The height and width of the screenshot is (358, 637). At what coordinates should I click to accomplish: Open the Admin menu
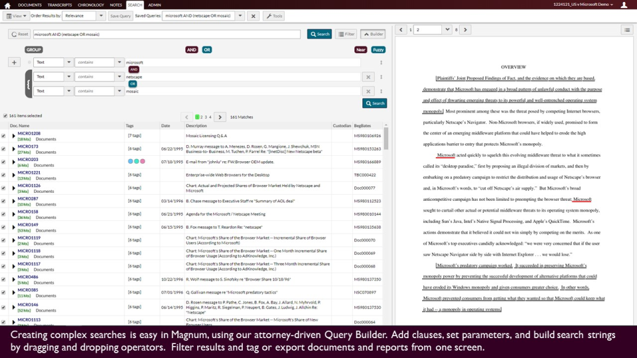pos(155,5)
